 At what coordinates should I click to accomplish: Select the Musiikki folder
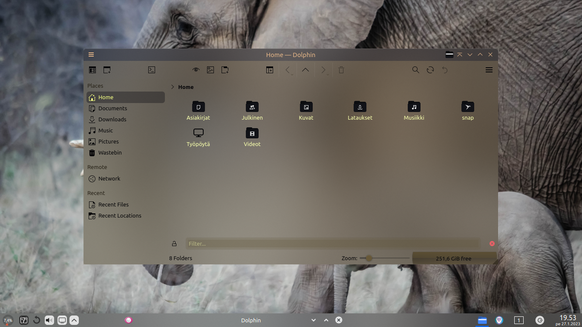tap(414, 111)
